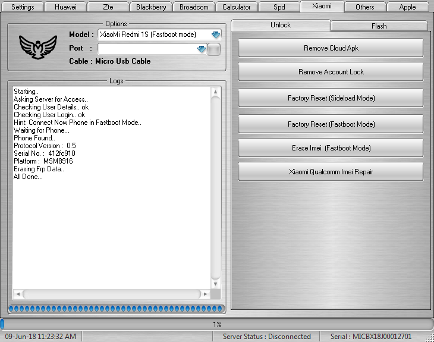Start Xiaomi Qualcomm Imei Repair
This screenshot has height=342, width=434.
tap(331, 172)
